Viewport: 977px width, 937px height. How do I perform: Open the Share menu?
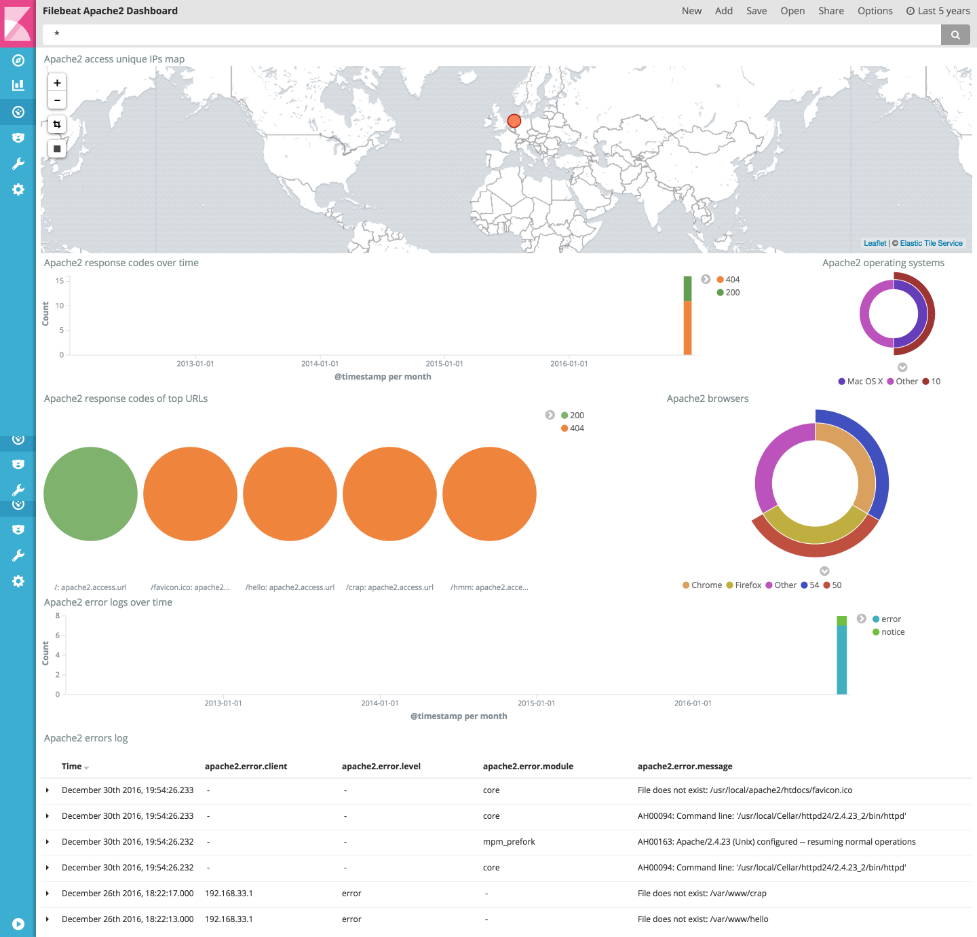tap(831, 11)
